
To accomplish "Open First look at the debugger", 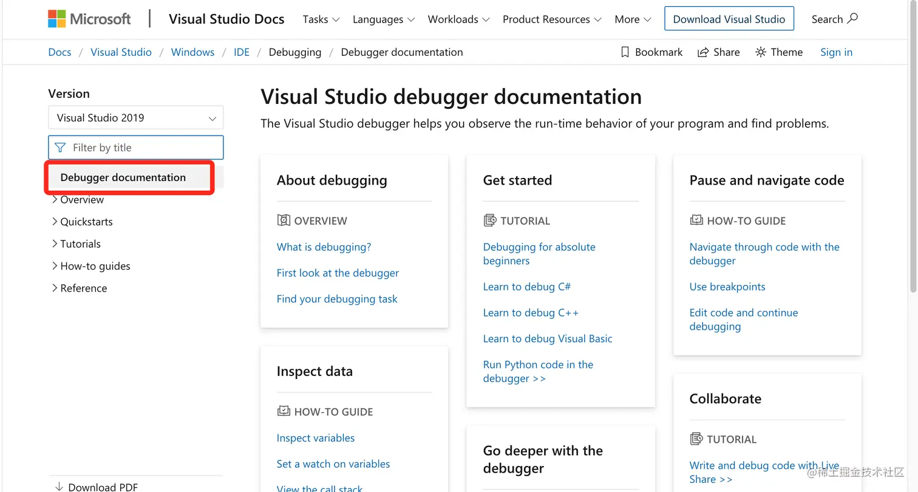I will (338, 273).
